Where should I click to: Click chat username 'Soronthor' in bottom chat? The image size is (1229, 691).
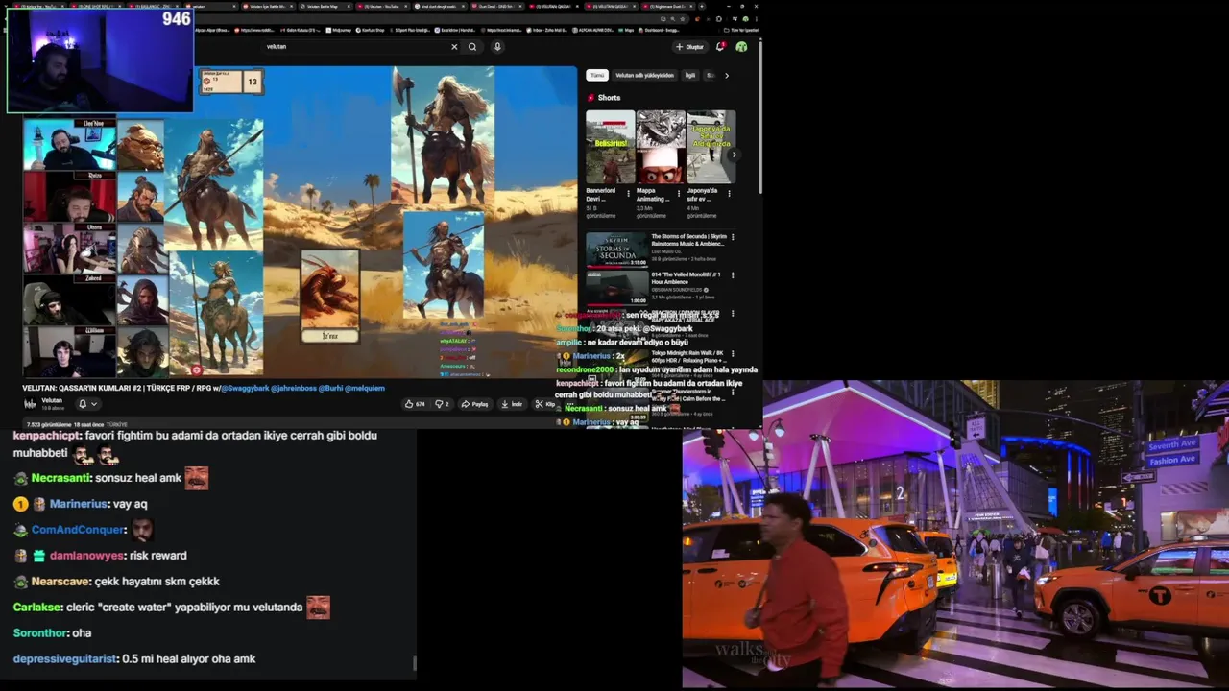click(x=40, y=633)
